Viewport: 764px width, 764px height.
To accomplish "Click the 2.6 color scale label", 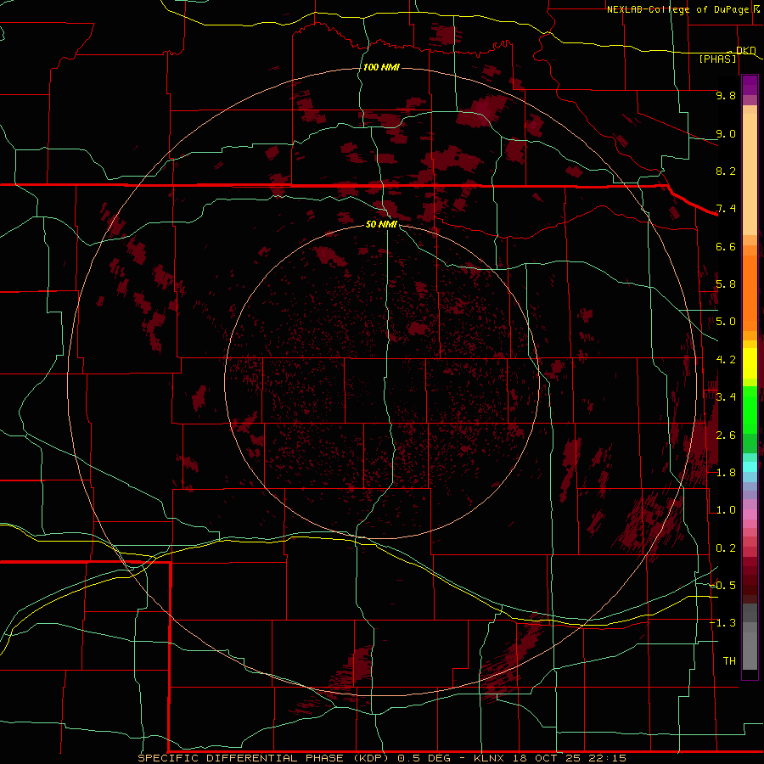I will (x=726, y=435).
